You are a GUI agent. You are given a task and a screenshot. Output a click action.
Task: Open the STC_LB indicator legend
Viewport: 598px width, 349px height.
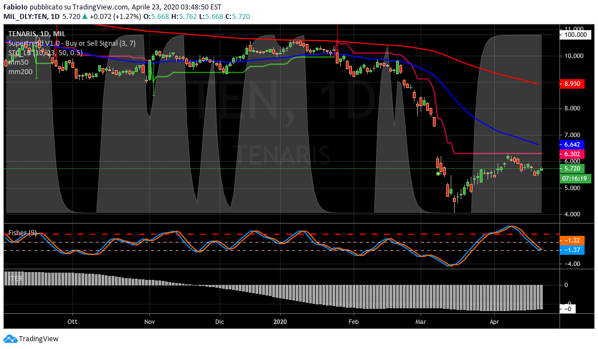[45, 53]
